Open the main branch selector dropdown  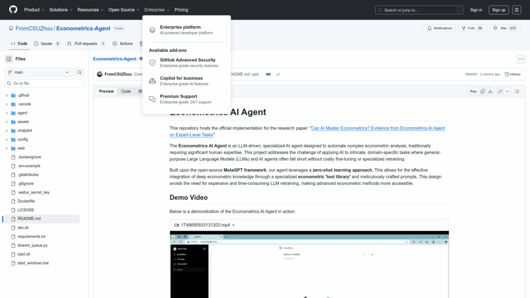[x=39, y=72]
